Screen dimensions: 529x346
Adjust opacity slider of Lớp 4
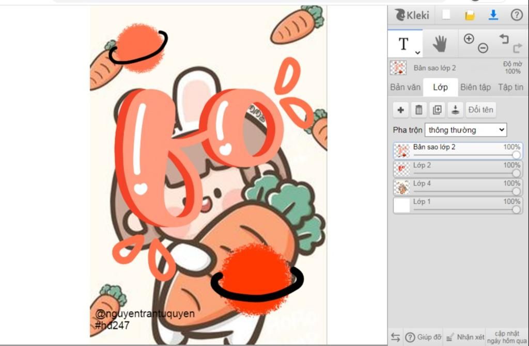pyautogui.click(x=516, y=191)
